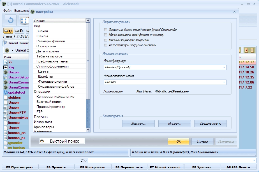Viewport: 259px width, 172px height.
Task: Enable autostart at system boot checkbox
Action: point(105,45)
